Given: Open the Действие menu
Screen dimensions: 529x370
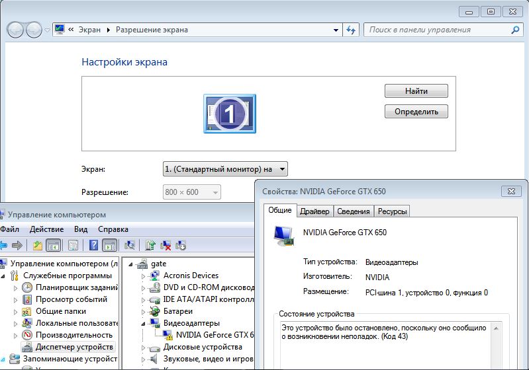Looking at the screenshot, I should pyautogui.click(x=46, y=229).
